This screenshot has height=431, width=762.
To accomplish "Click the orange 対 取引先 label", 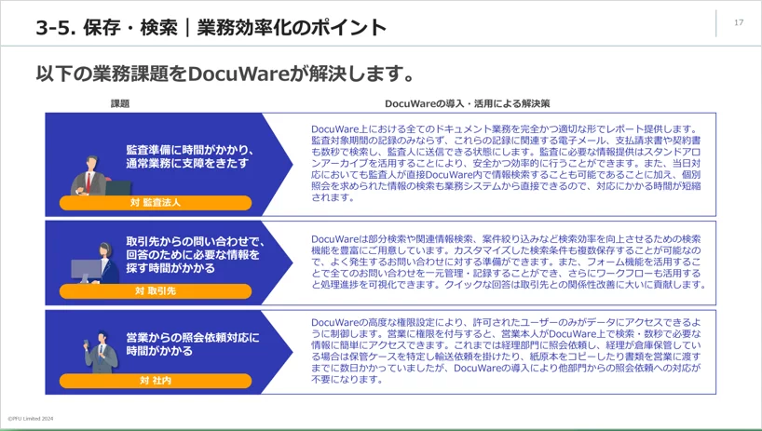I will (156, 291).
